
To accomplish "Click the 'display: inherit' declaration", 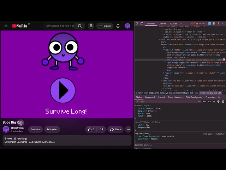I will pos(147,111).
